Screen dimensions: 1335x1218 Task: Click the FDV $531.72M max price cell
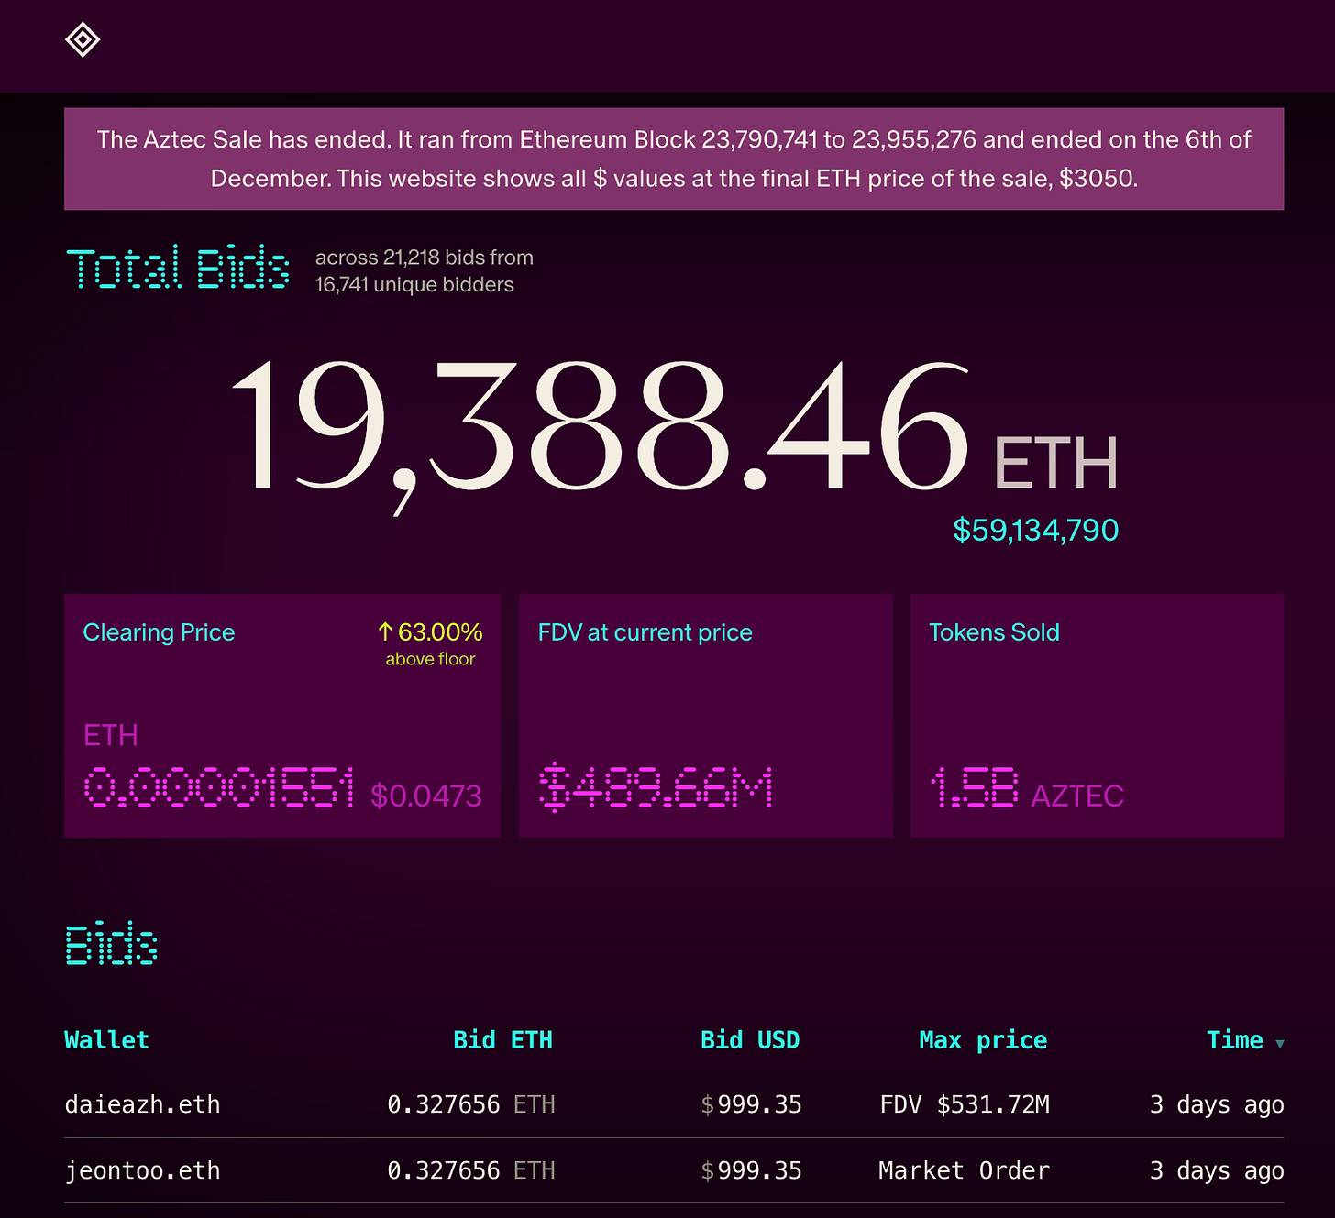(965, 1104)
